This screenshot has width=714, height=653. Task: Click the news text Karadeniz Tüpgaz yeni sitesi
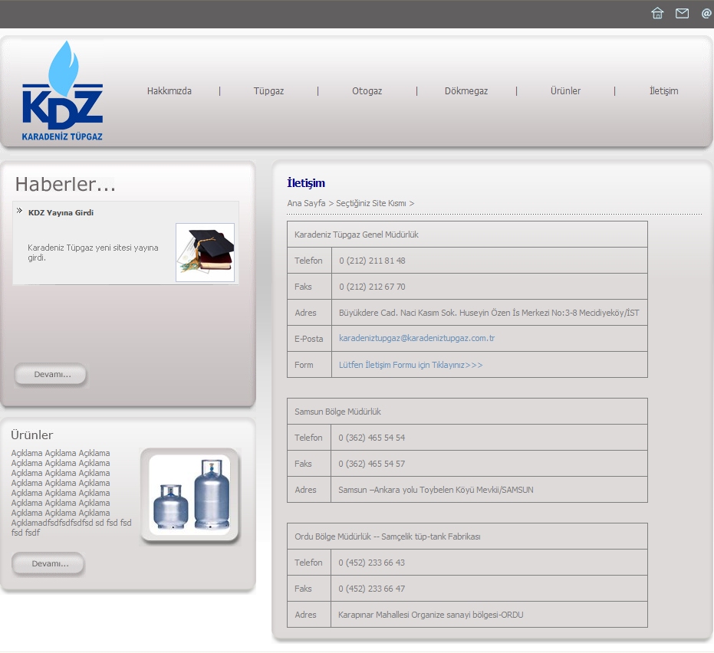(x=93, y=253)
